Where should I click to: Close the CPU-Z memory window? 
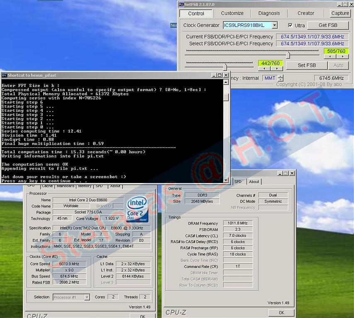click(x=292, y=173)
